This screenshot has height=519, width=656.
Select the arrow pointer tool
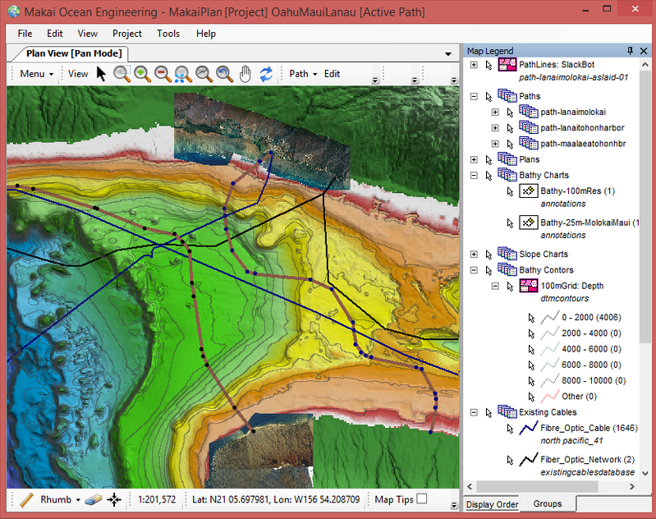coord(102,74)
